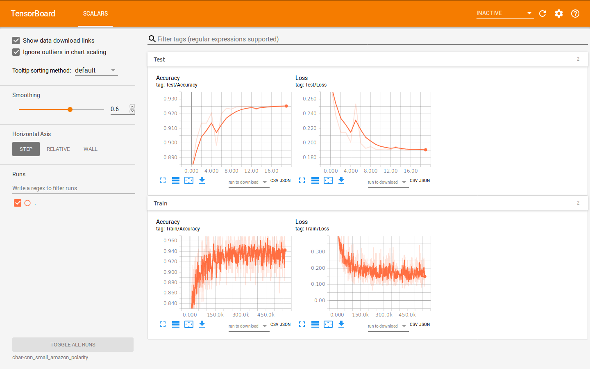The image size is (590, 369).
Task: Select STEP horizontal axis
Action: point(26,149)
